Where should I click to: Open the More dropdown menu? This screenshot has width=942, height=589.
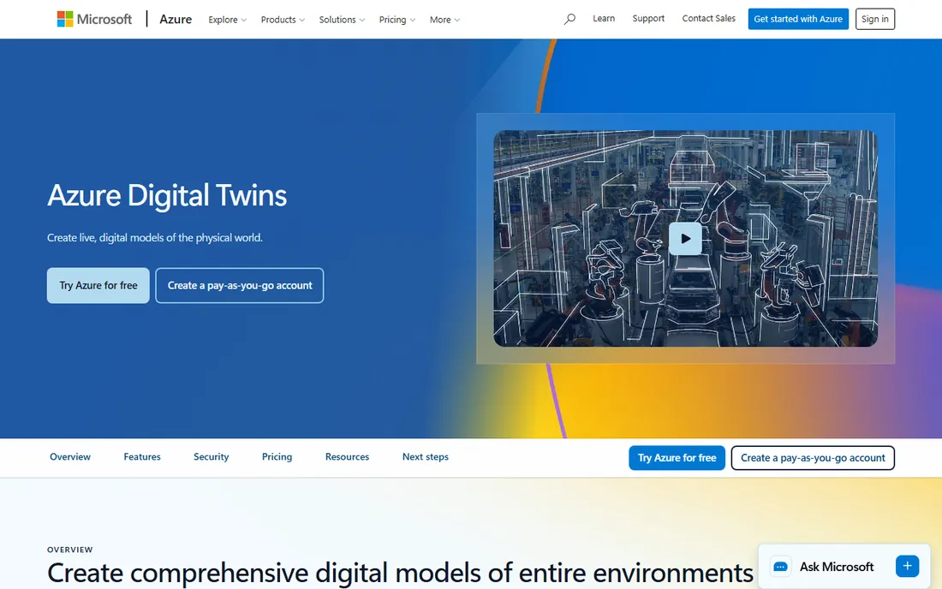point(444,20)
